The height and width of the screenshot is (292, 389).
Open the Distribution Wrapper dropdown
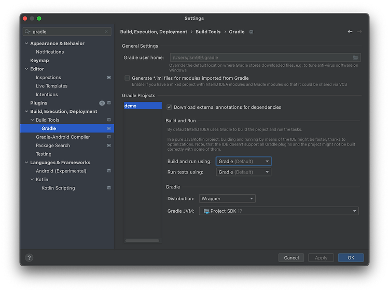(x=227, y=199)
